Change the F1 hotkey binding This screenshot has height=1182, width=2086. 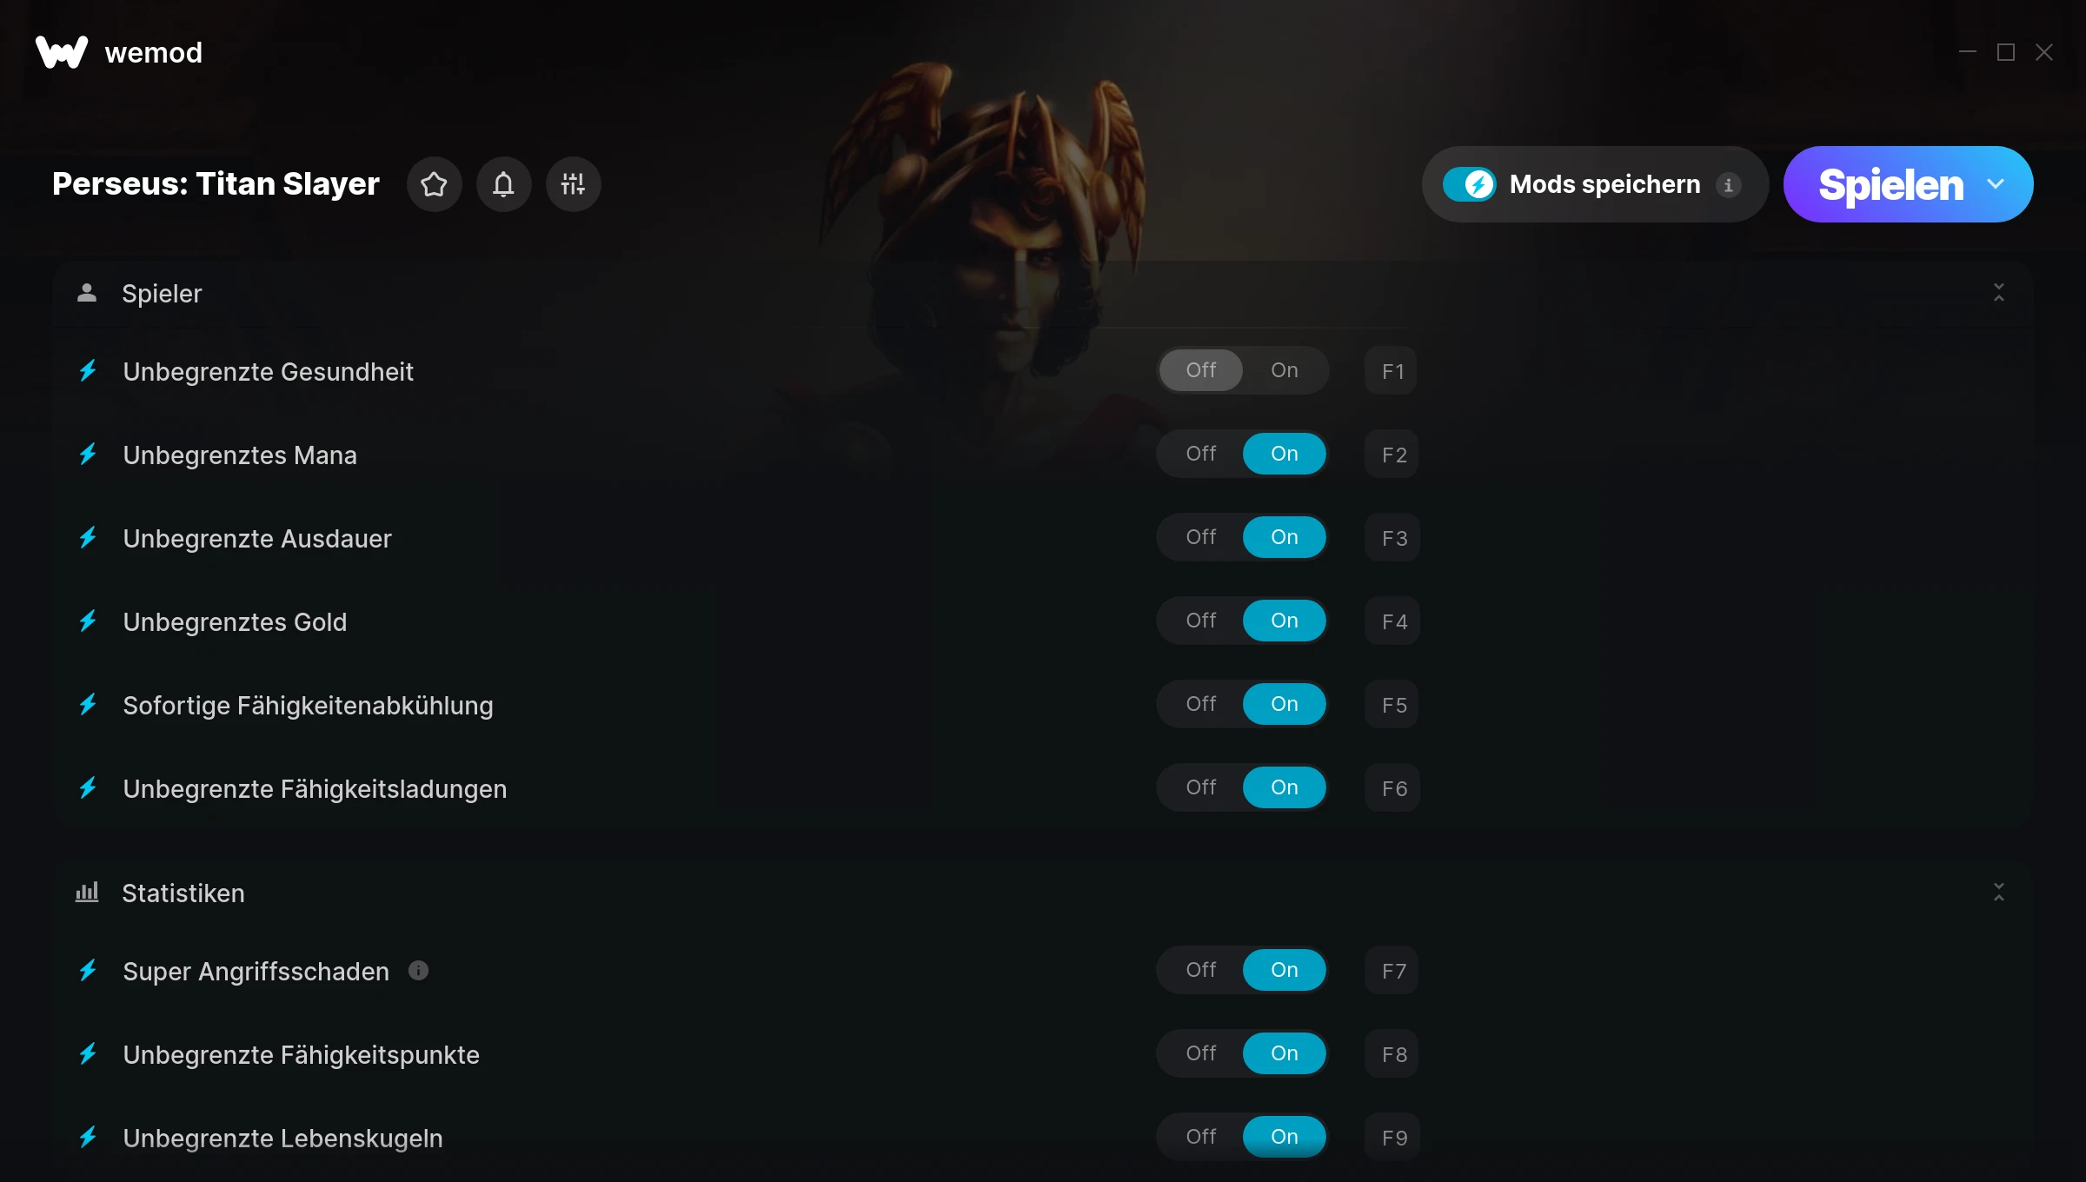point(1392,371)
